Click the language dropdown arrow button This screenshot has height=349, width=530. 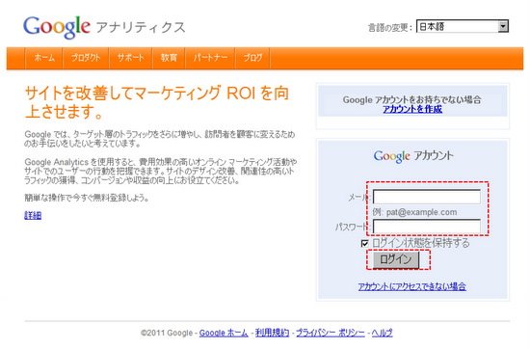(503, 26)
